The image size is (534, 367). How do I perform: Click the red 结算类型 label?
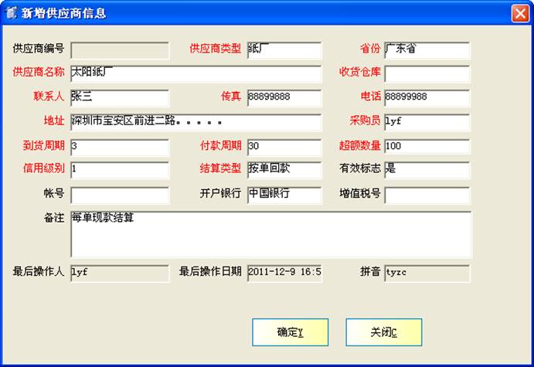220,168
